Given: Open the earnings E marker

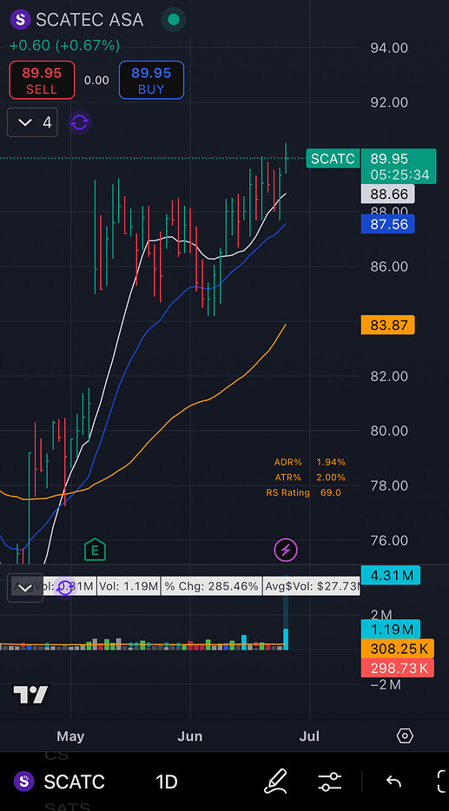Looking at the screenshot, I should (x=95, y=550).
